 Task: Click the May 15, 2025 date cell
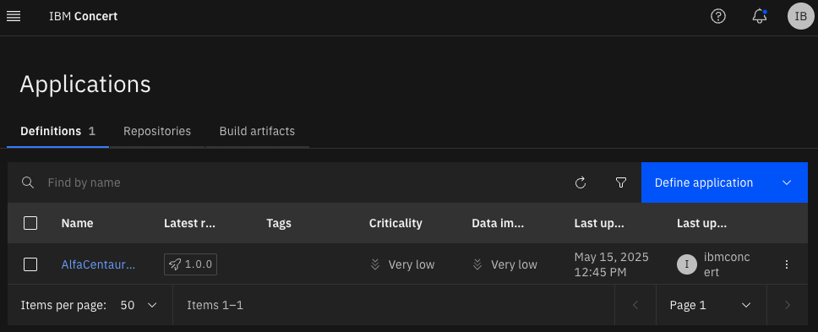pos(612,264)
